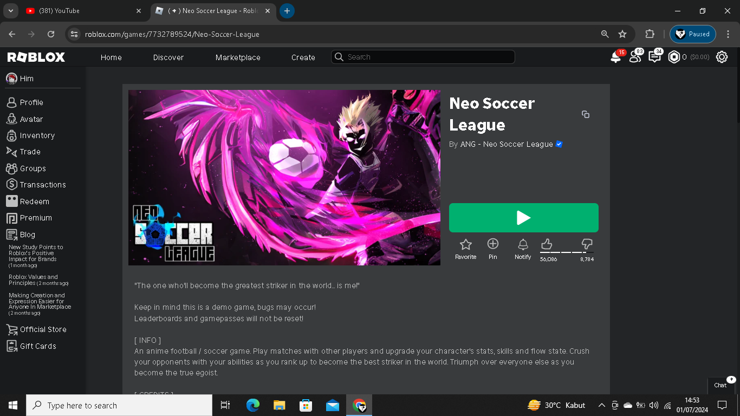Open the ANG - Neo Soccer League creator link
This screenshot has height=416, width=740.
(x=507, y=144)
